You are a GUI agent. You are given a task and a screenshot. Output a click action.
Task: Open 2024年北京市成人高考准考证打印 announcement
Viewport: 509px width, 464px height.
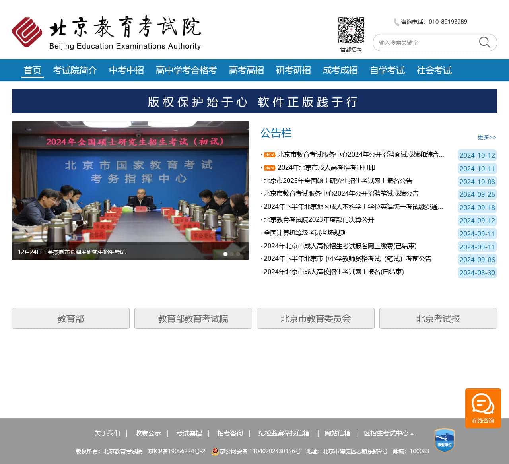click(x=326, y=168)
